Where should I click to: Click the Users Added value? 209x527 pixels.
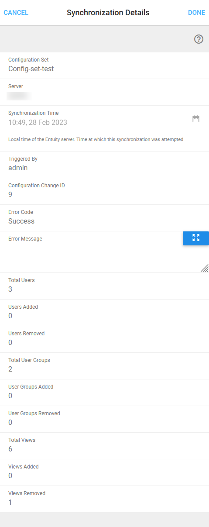[10, 316]
